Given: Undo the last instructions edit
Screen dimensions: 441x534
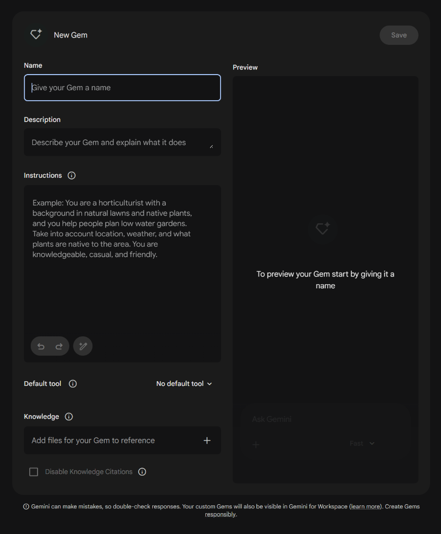Looking at the screenshot, I should 41,346.
